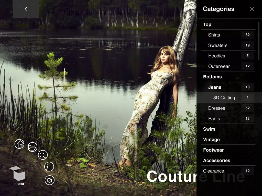Select the Top category heading

228,24
